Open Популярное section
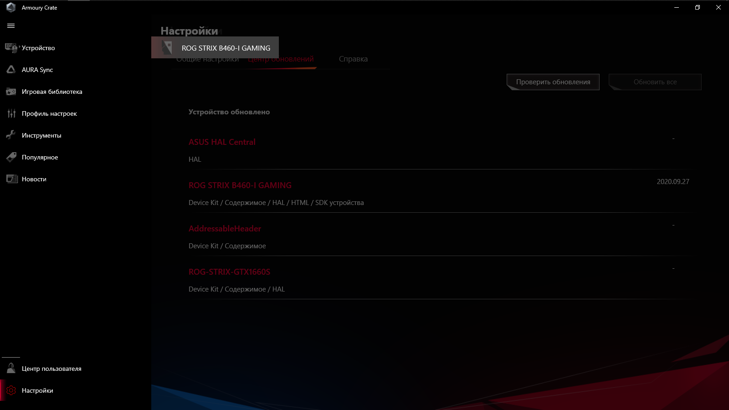Viewport: 729px width, 410px height. pos(40,157)
